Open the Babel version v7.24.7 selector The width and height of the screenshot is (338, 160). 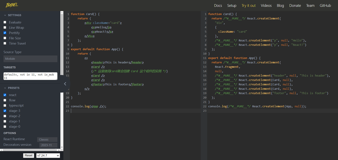pos(48,156)
